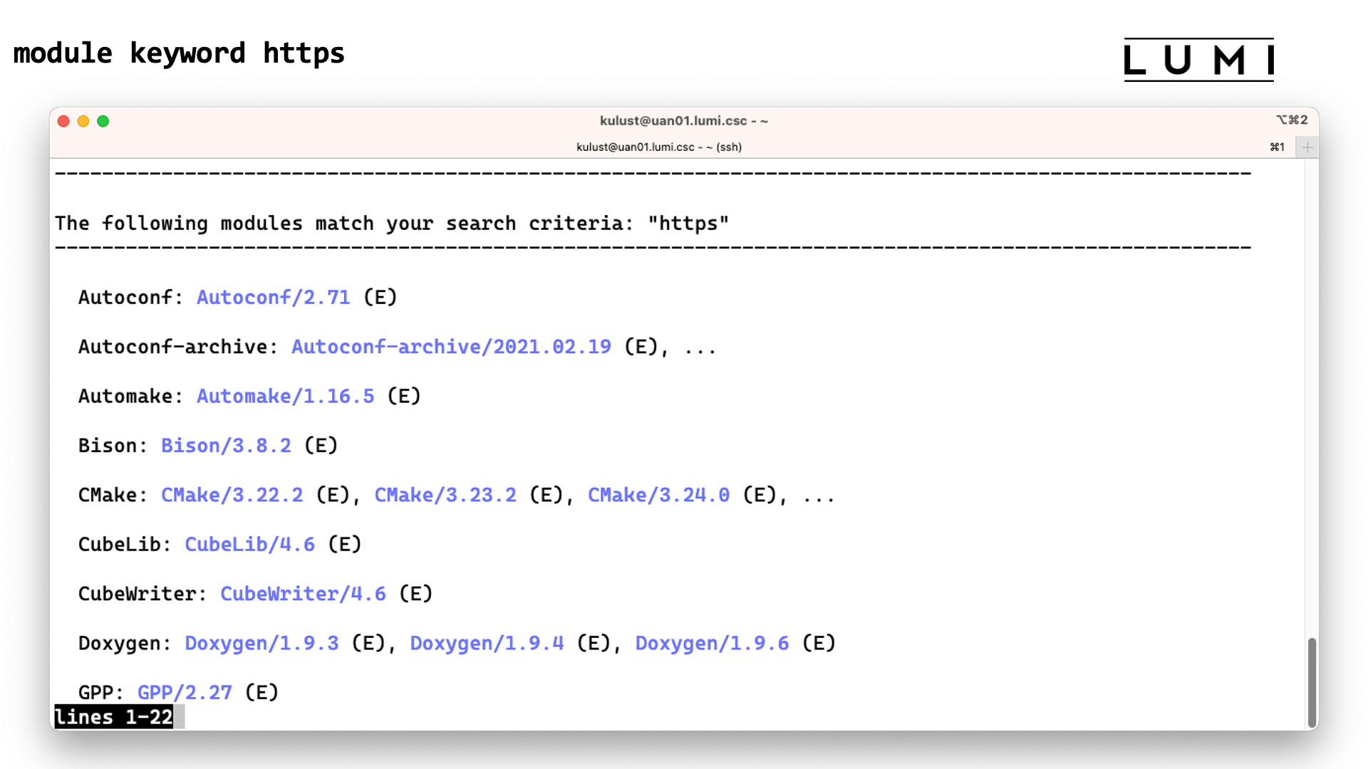The image size is (1368, 769).
Task: Click the ⌥⌘2 window shortcut indicator
Action: [x=1292, y=120]
